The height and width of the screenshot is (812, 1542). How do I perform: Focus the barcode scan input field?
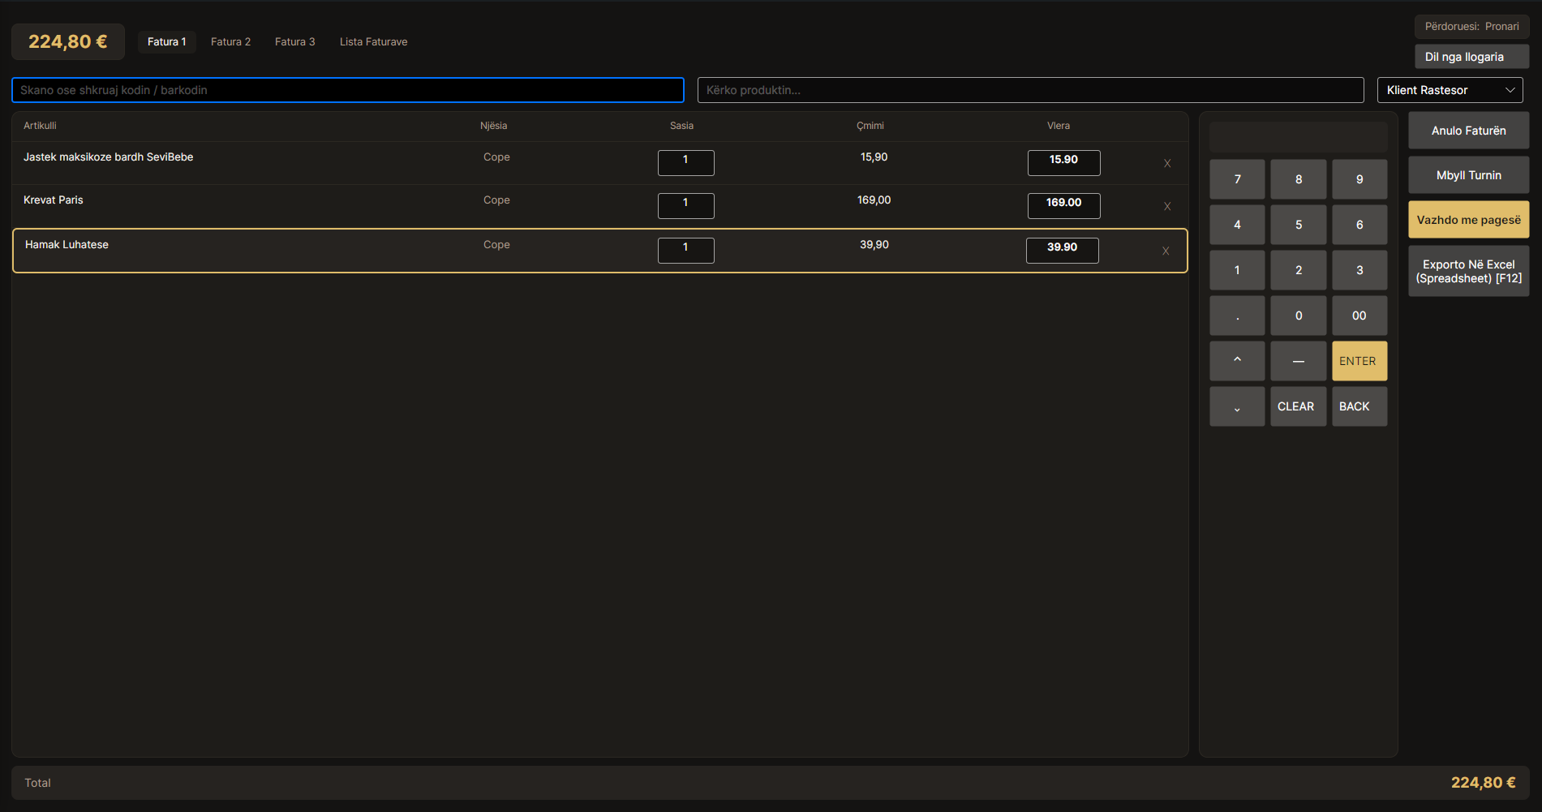[x=348, y=90]
